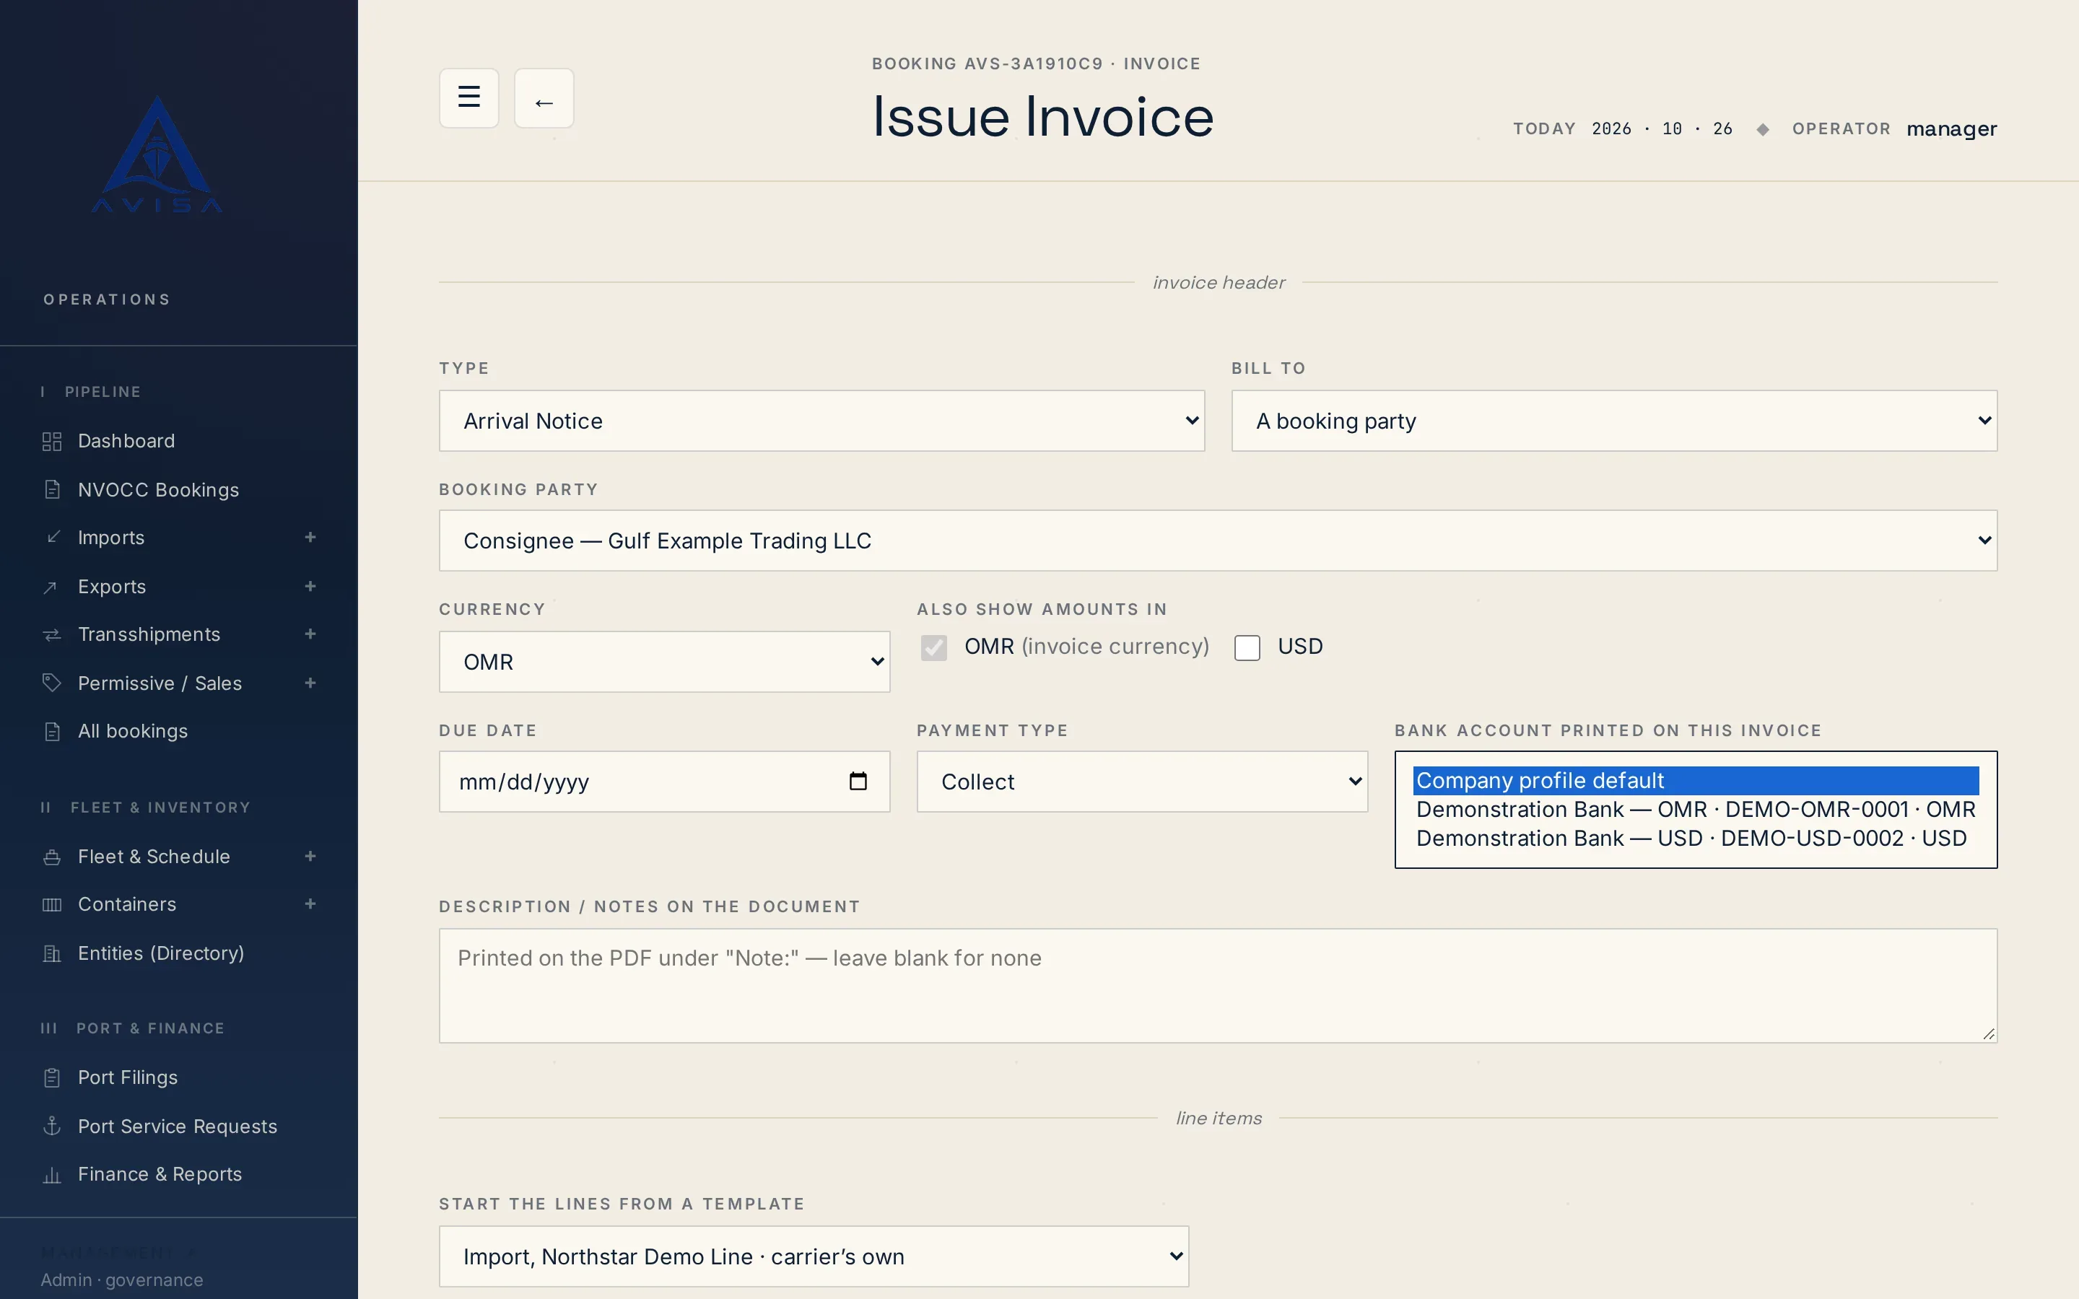This screenshot has height=1299, width=2079.
Task: Expand the Containers submenu plus
Action: (x=310, y=904)
